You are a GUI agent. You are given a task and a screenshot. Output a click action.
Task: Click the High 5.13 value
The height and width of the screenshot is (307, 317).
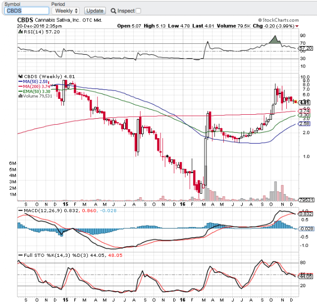coord(155,26)
